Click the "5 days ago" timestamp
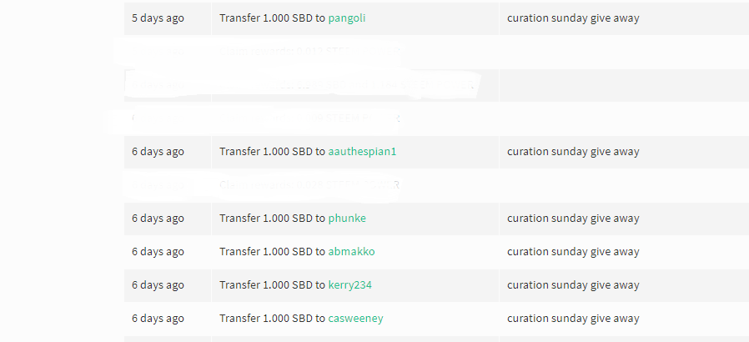This screenshot has height=342, width=749. click(158, 18)
